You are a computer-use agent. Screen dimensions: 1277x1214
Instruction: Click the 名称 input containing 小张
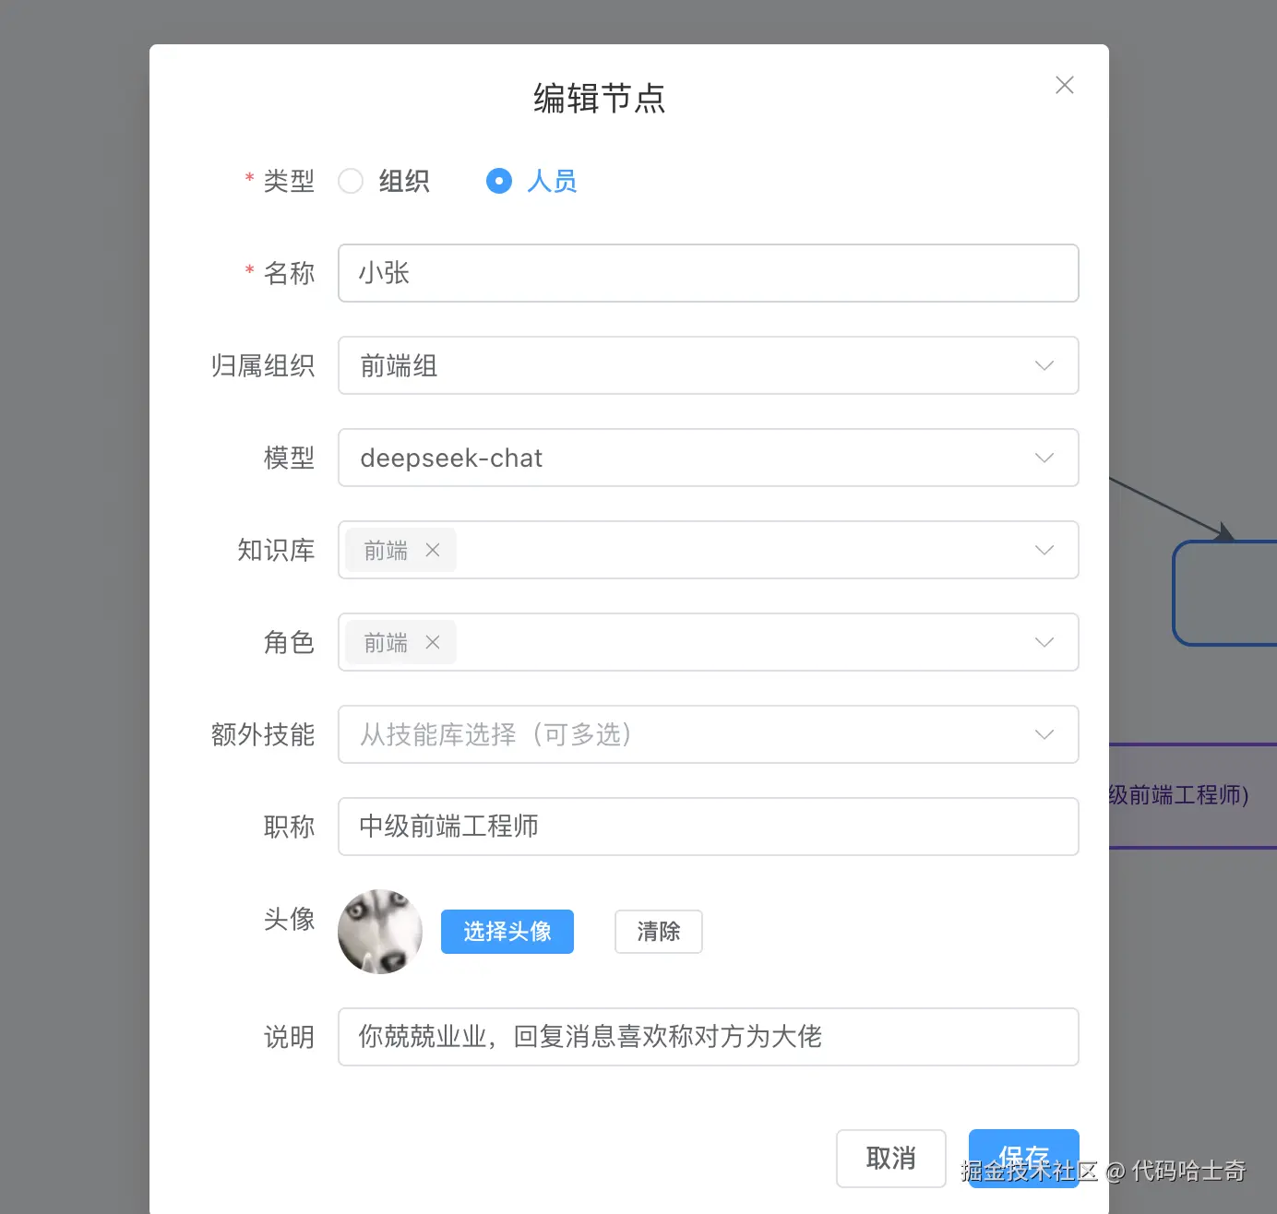(x=709, y=273)
